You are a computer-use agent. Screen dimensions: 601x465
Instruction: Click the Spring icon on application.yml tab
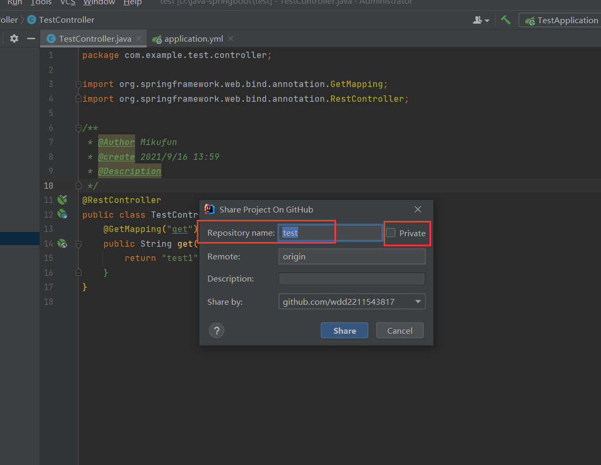[x=157, y=39]
